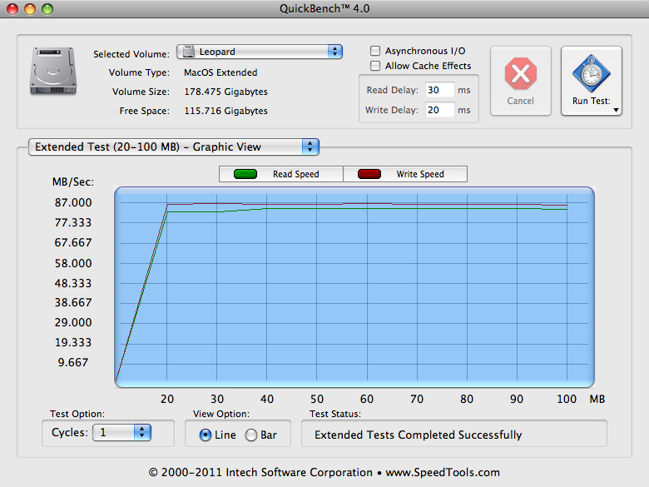Click the stopwatch Run Test icon
Screen dimensions: 649x487
click(591, 73)
